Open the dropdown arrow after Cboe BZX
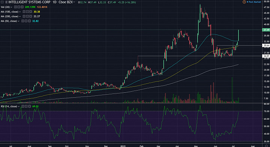Viewport: 270px width, 147px height. point(74,2)
